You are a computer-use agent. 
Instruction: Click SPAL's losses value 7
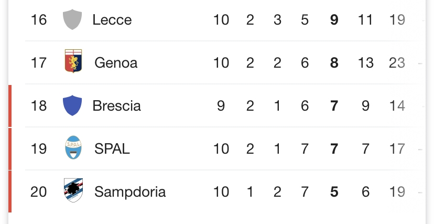tap(305, 148)
